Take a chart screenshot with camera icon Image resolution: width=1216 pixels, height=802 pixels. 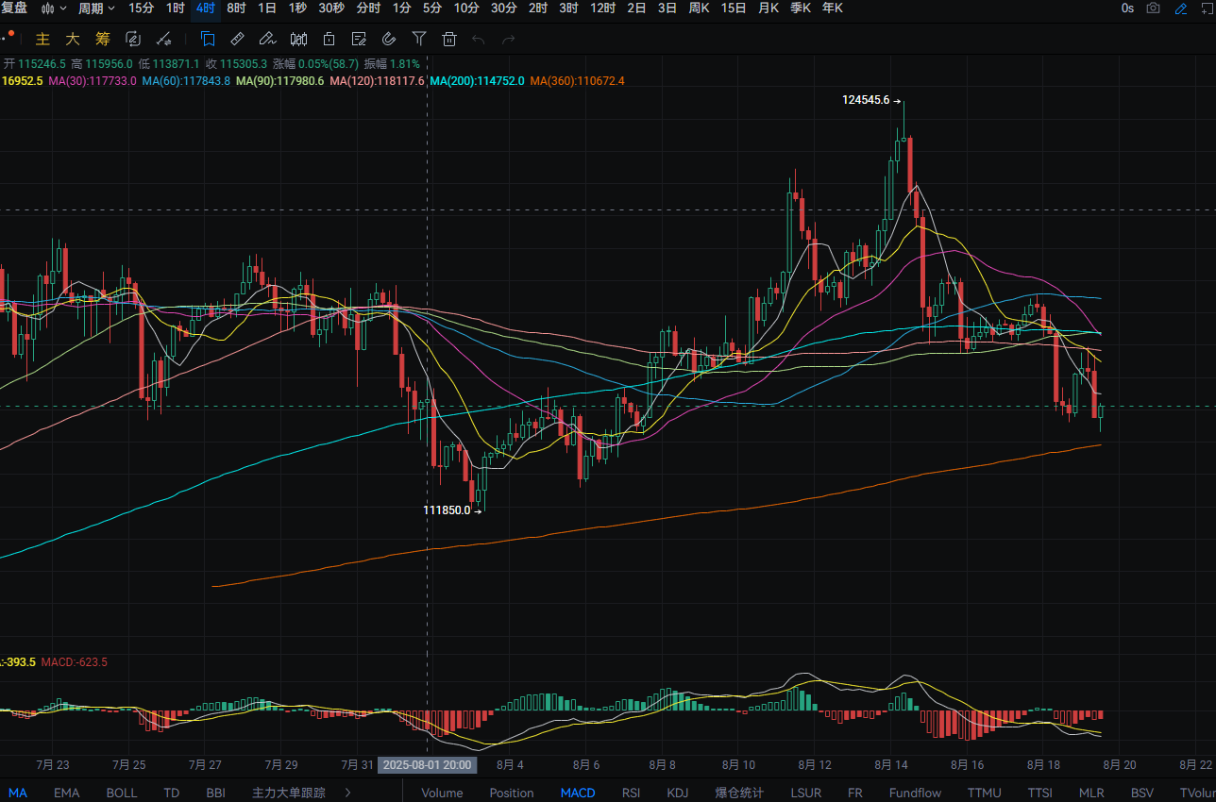pyautogui.click(x=1153, y=8)
